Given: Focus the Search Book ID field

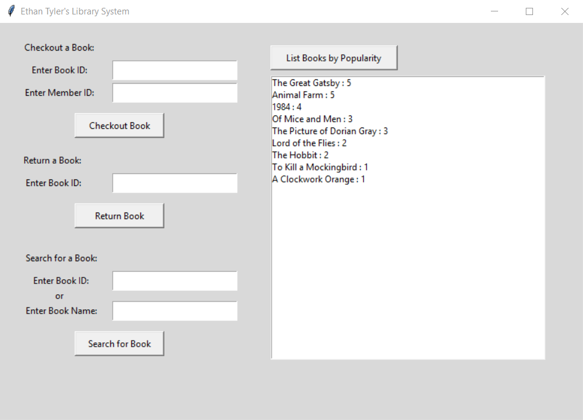Looking at the screenshot, I should [175, 281].
